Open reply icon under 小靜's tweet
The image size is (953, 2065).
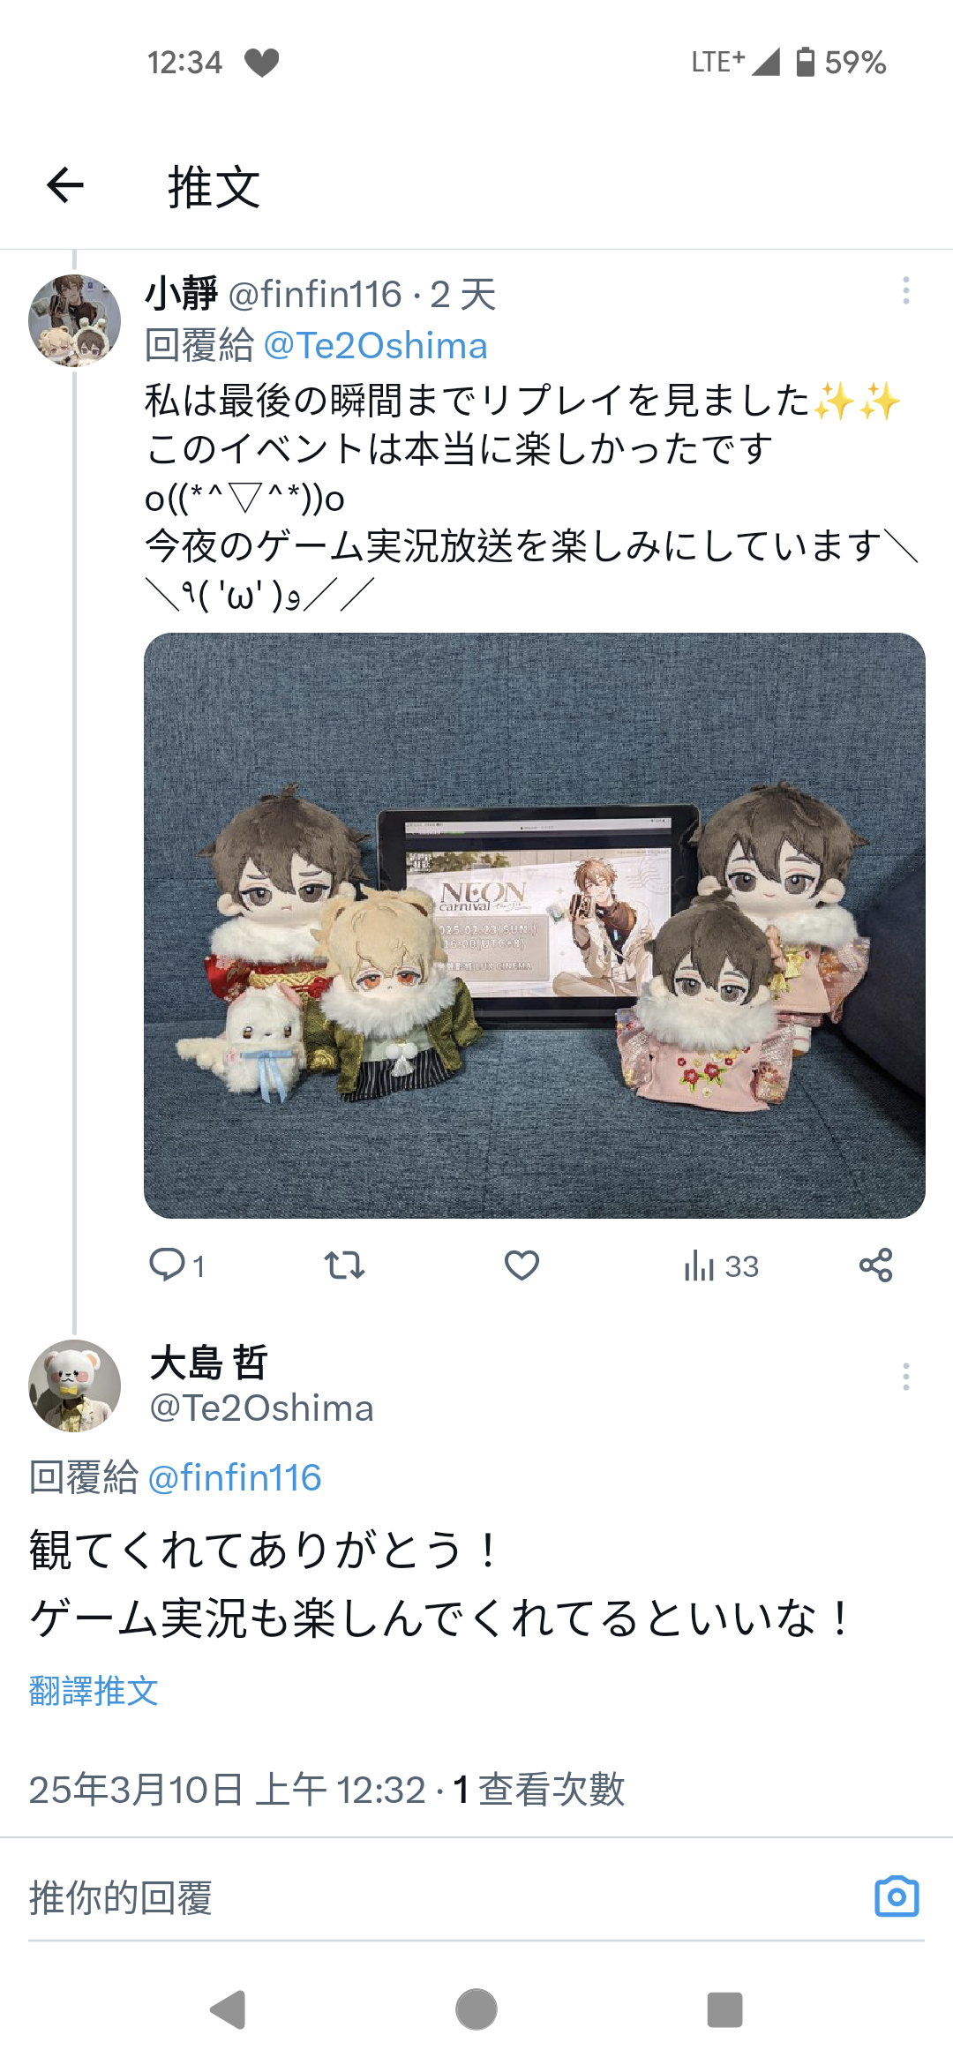(167, 1265)
